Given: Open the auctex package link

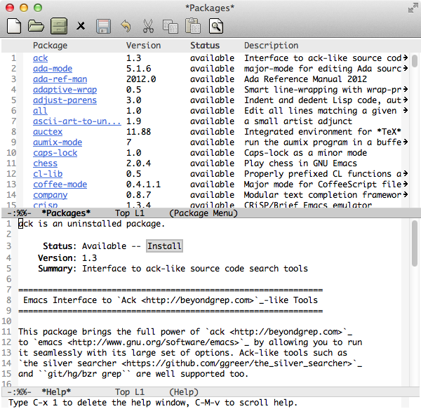Looking at the screenshot, I should 48,132.
